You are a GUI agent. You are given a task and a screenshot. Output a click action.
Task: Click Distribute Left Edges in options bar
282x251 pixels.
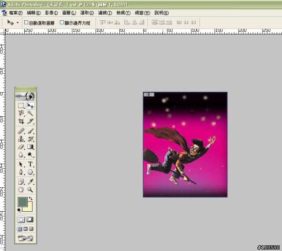179,22
